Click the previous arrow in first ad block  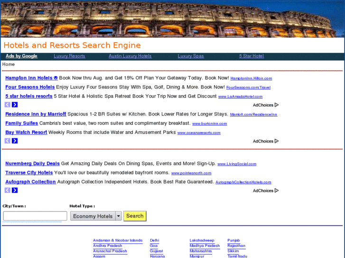click(x=8, y=105)
